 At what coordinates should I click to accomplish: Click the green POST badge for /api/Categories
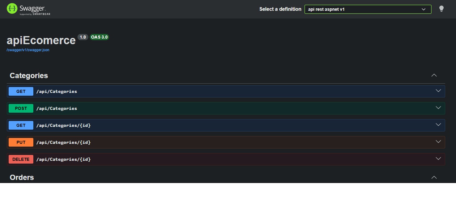[21, 108]
